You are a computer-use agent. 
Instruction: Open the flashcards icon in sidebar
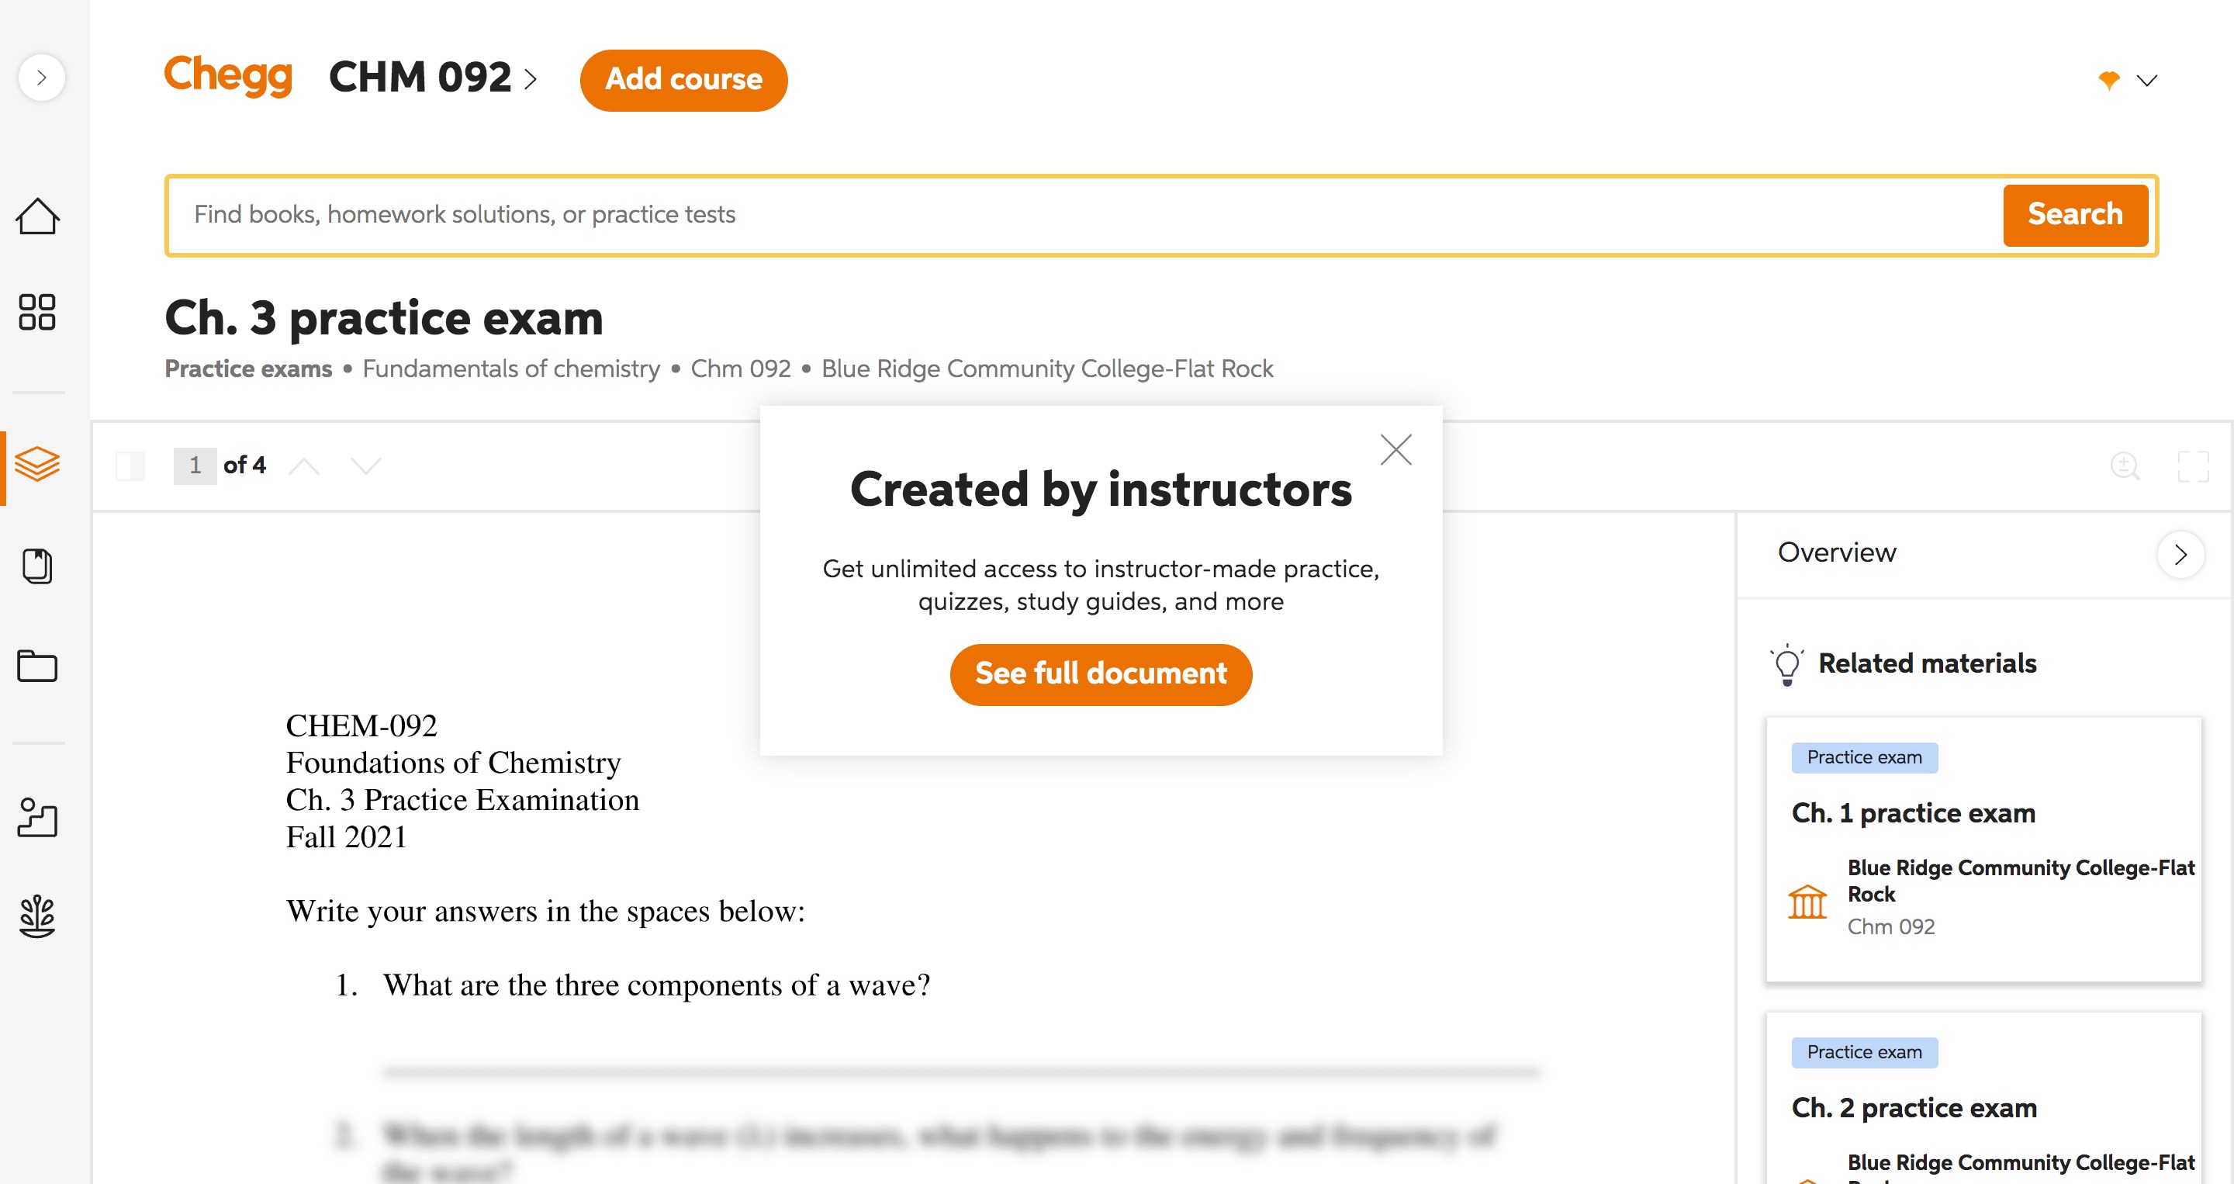(37, 566)
